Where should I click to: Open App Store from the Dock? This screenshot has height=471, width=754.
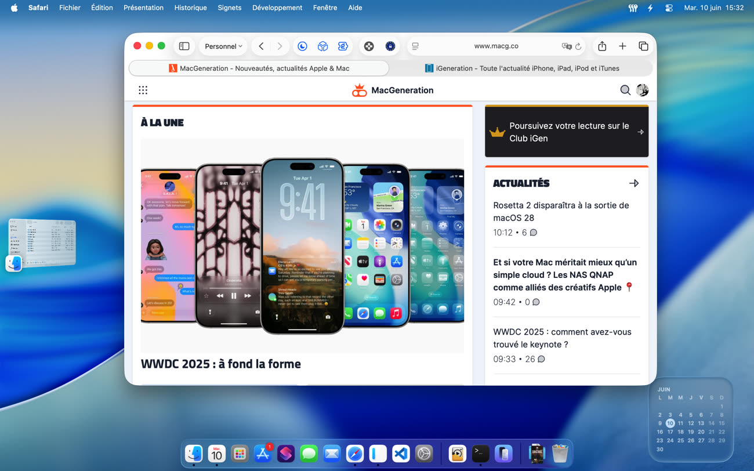pyautogui.click(x=263, y=454)
